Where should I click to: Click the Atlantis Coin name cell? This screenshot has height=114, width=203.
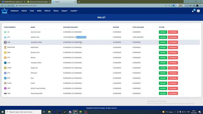[35, 37]
